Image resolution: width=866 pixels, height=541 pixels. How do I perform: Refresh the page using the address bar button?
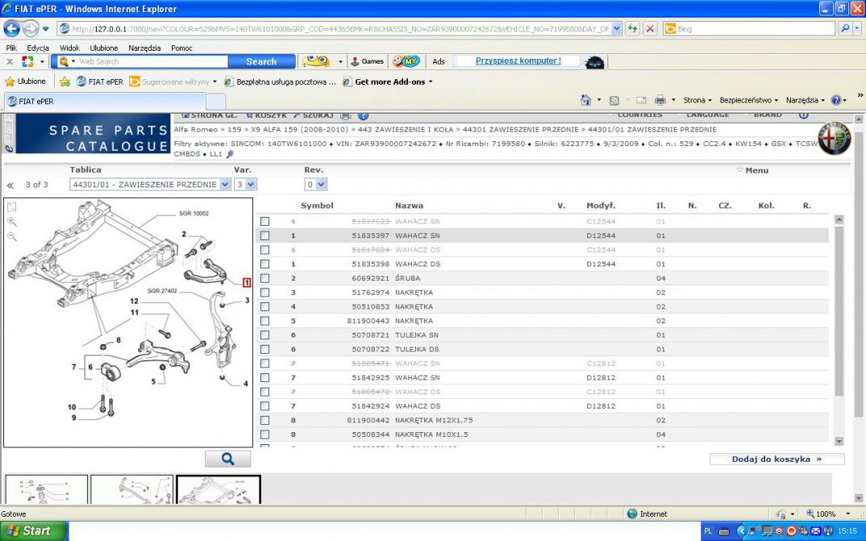click(x=632, y=29)
